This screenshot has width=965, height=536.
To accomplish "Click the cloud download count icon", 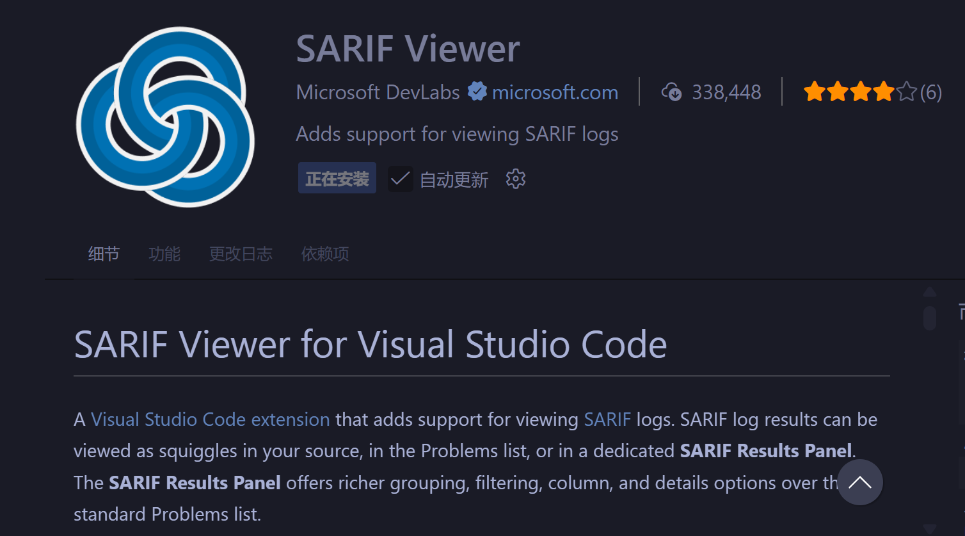I will [x=671, y=92].
